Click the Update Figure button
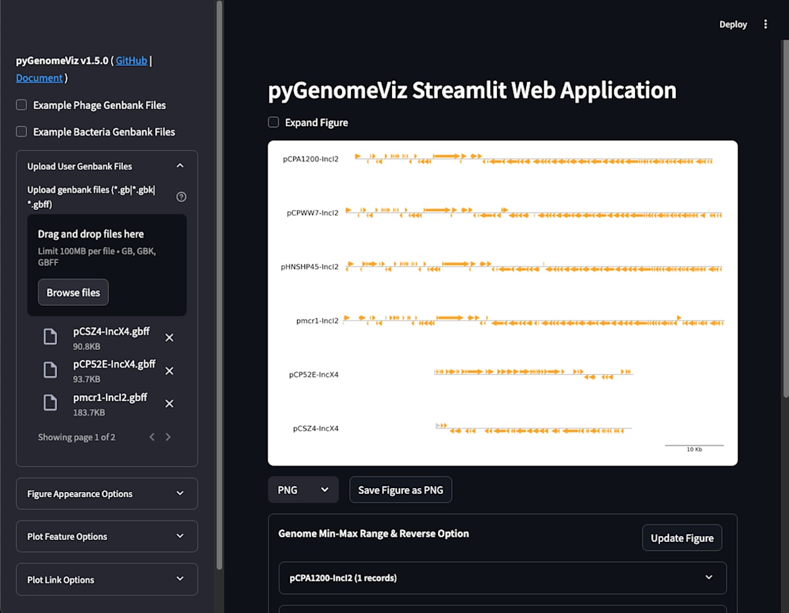Viewport: 789px width, 613px height. tap(682, 538)
